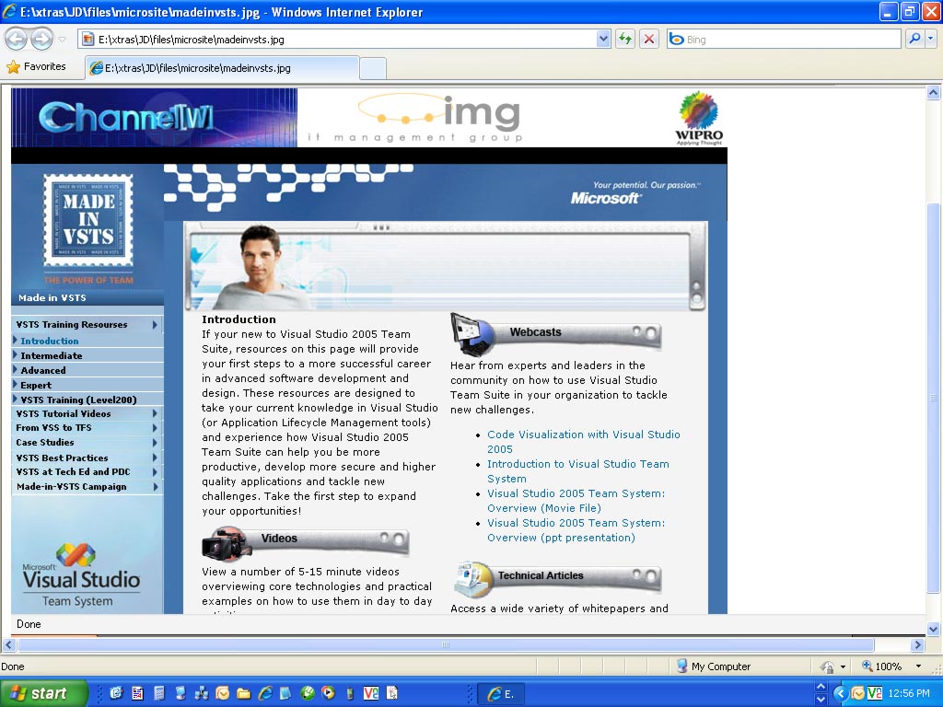Select Expert in the sidebar menu
The width and height of the screenshot is (943, 707).
tap(36, 386)
